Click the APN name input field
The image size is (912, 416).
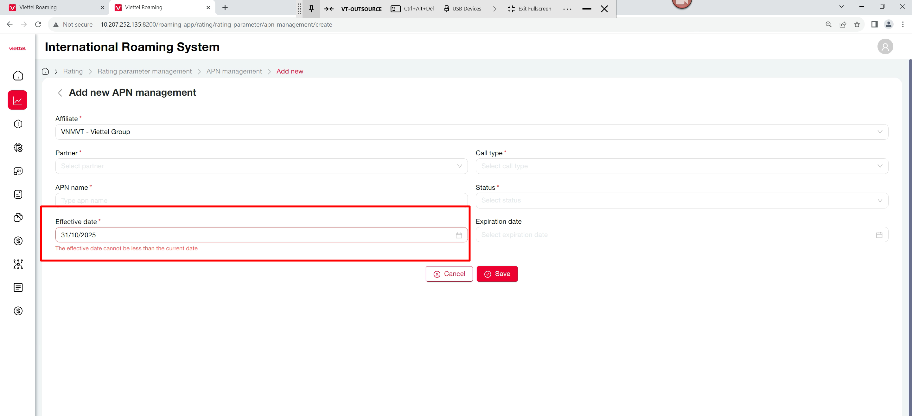(261, 200)
